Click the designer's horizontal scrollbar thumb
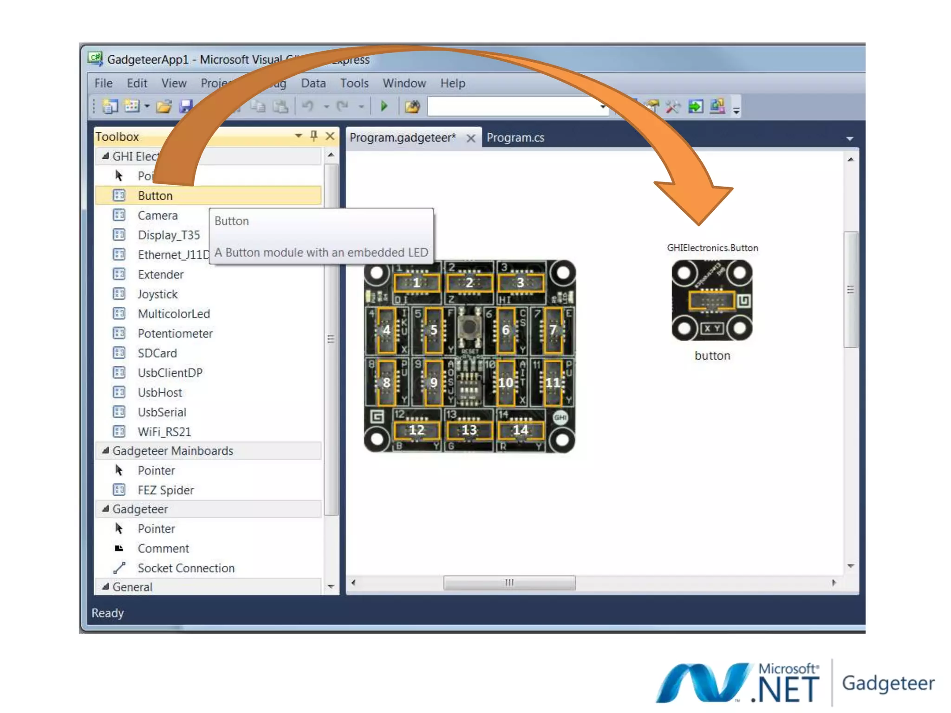 click(509, 583)
